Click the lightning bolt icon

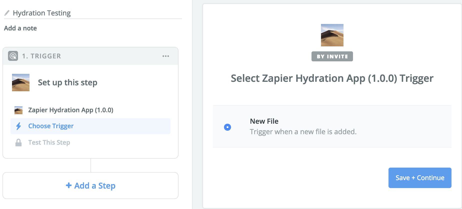18,126
